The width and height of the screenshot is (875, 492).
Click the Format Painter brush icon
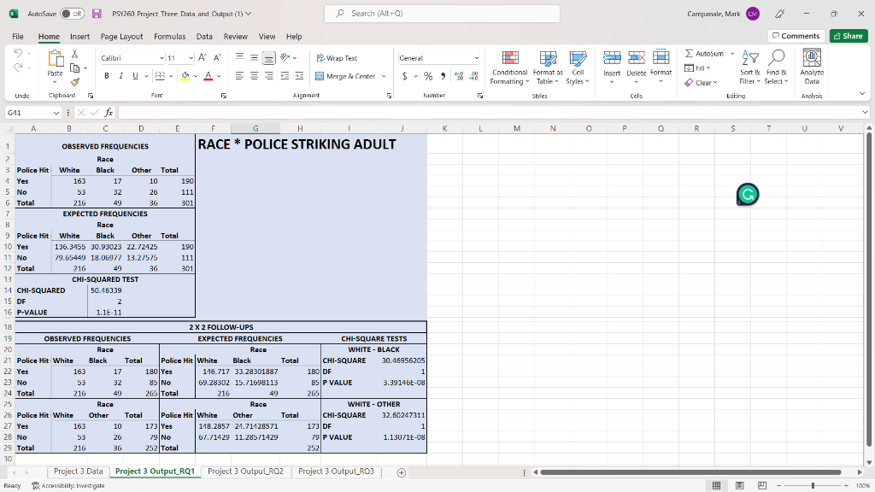pyautogui.click(x=75, y=82)
